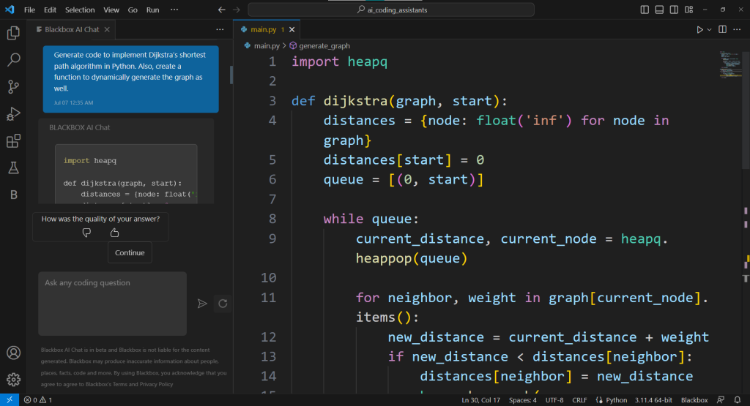
Task: Open Run and Debug view
Action: [x=13, y=113]
